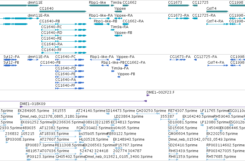Image resolution: width=245 pixels, height=161 pixels.
Task: Click protein CG1640-PD
Action: pyautogui.click(x=66, y=68)
